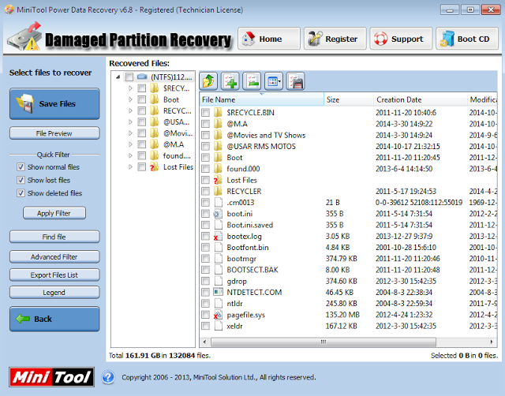Open the Boot CD button

[x=467, y=39]
